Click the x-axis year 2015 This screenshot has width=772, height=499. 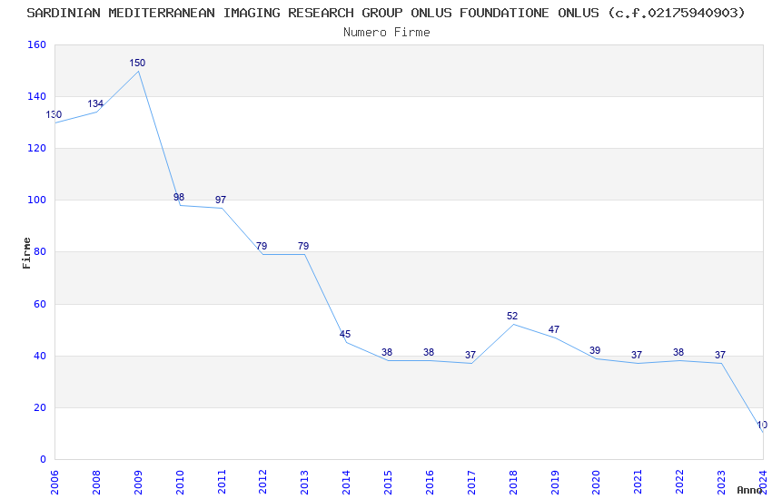coord(388,482)
